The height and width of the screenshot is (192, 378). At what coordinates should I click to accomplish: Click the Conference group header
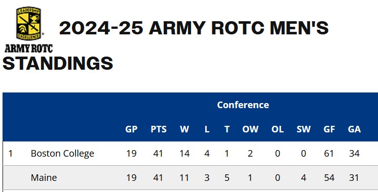(243, 105)
